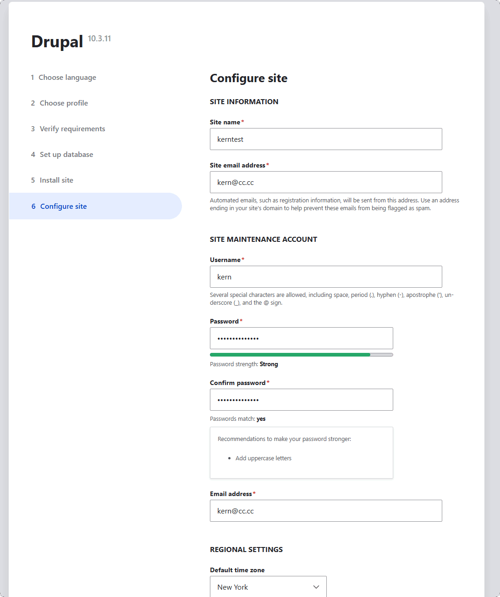Focus the Site email address input
Image resolution: width=500 pixels, height=597 pixels.
pos(326,182)
